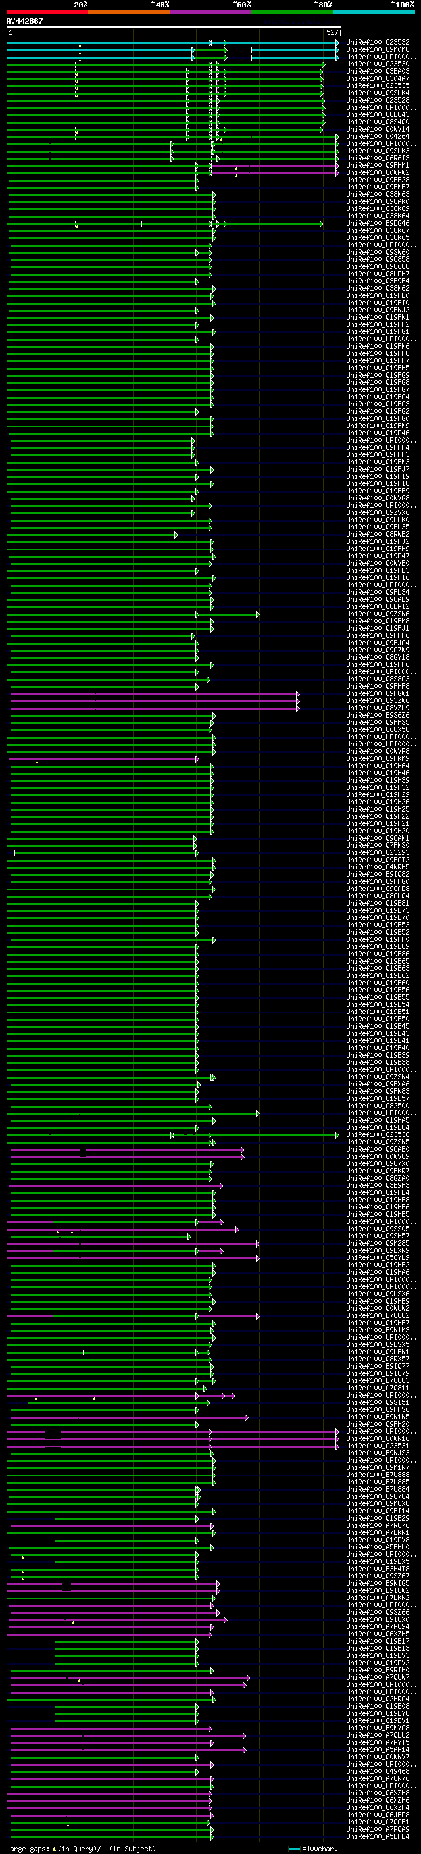Screen dimensions: 421x1854
Task: Select hit label UniRef100_Q9FKM9
Action: (378, 758)
